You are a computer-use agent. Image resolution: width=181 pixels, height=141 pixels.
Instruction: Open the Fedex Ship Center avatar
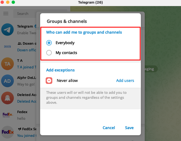[x=7, y=115]
